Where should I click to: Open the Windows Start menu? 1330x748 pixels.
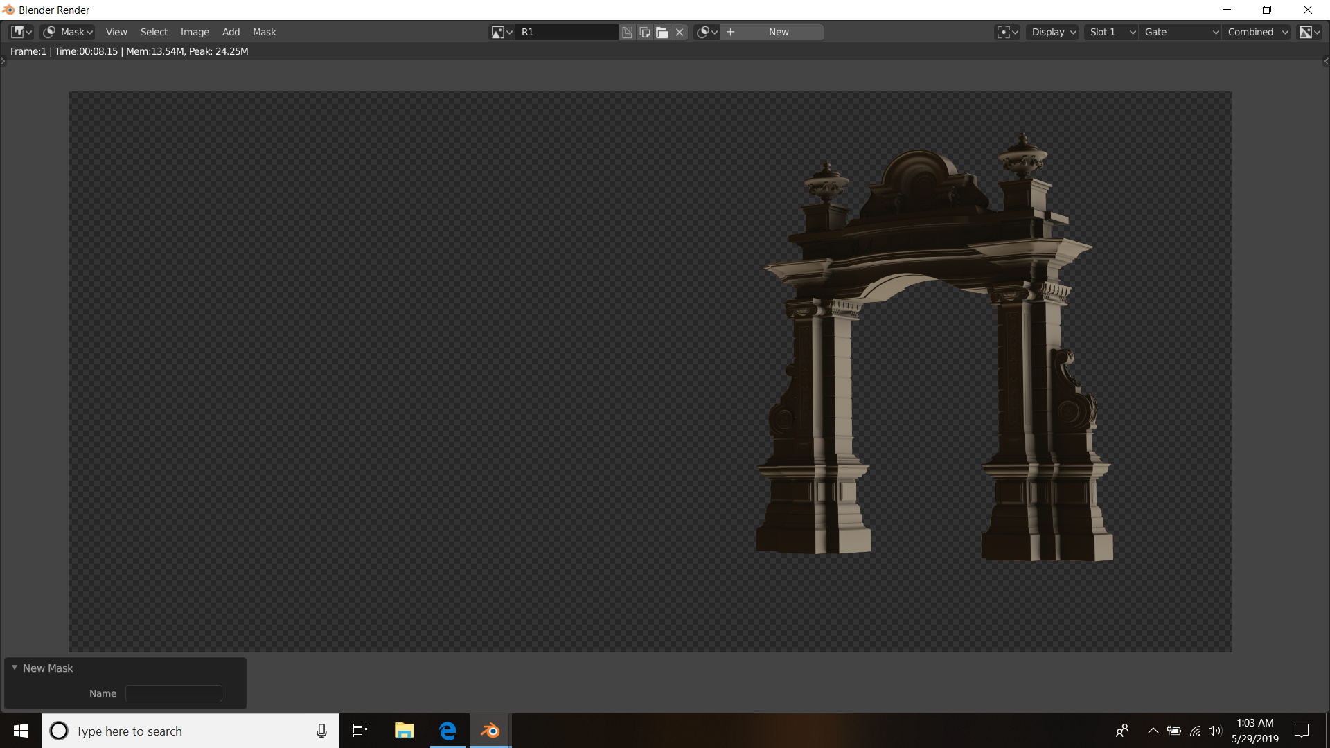click(x=21, y=731)
